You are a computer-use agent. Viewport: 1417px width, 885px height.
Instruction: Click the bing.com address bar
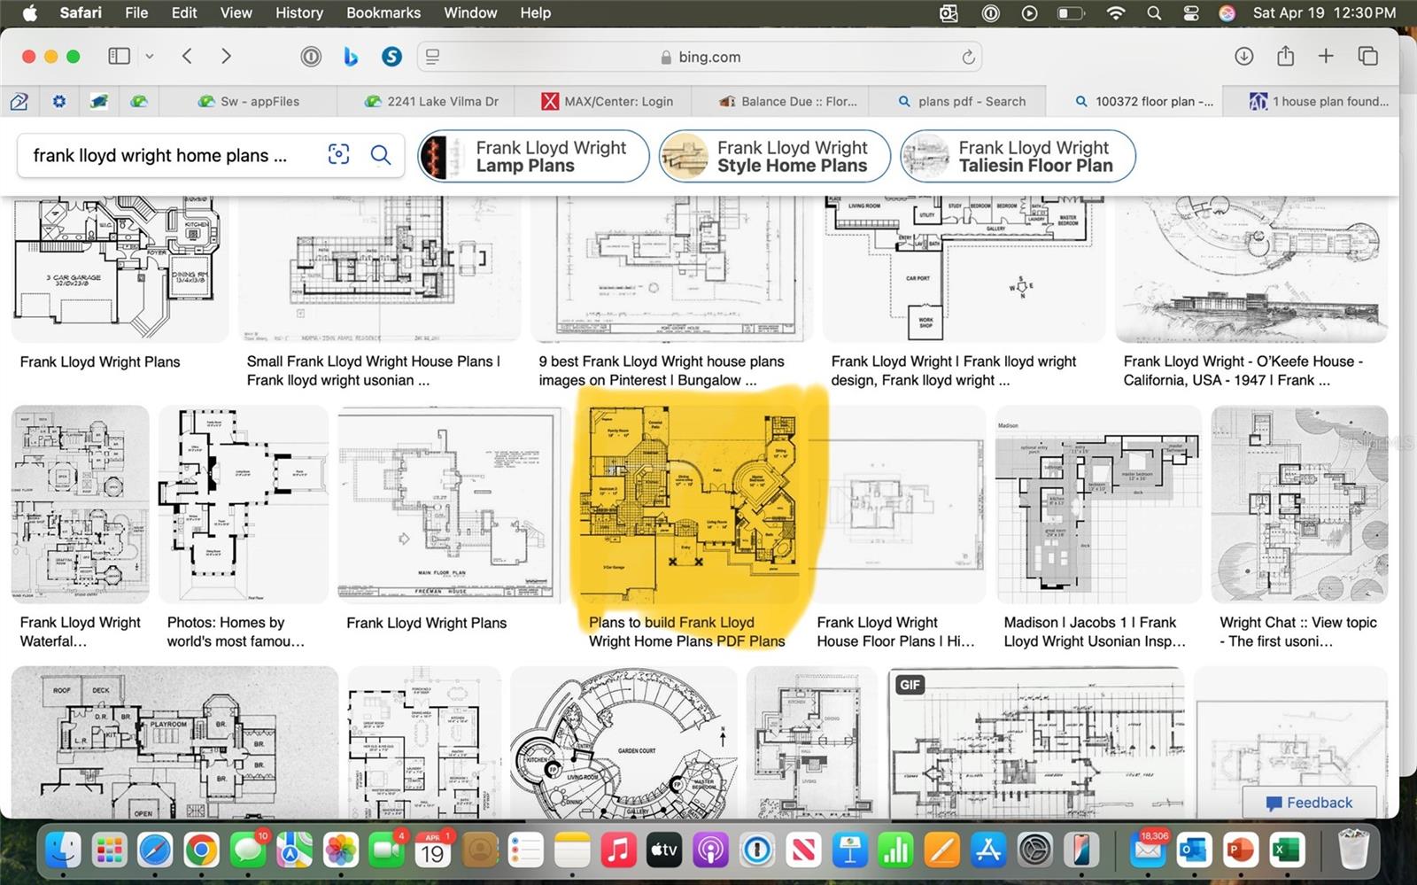tap(700, 57)
